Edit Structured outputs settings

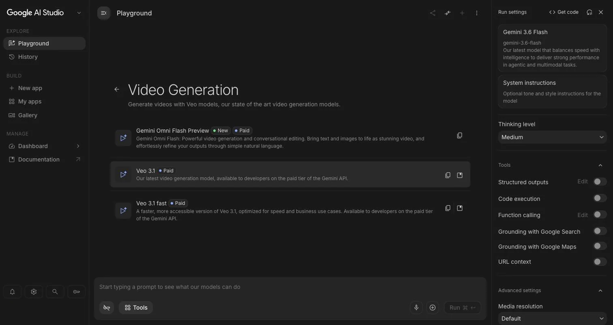[583, 181]
